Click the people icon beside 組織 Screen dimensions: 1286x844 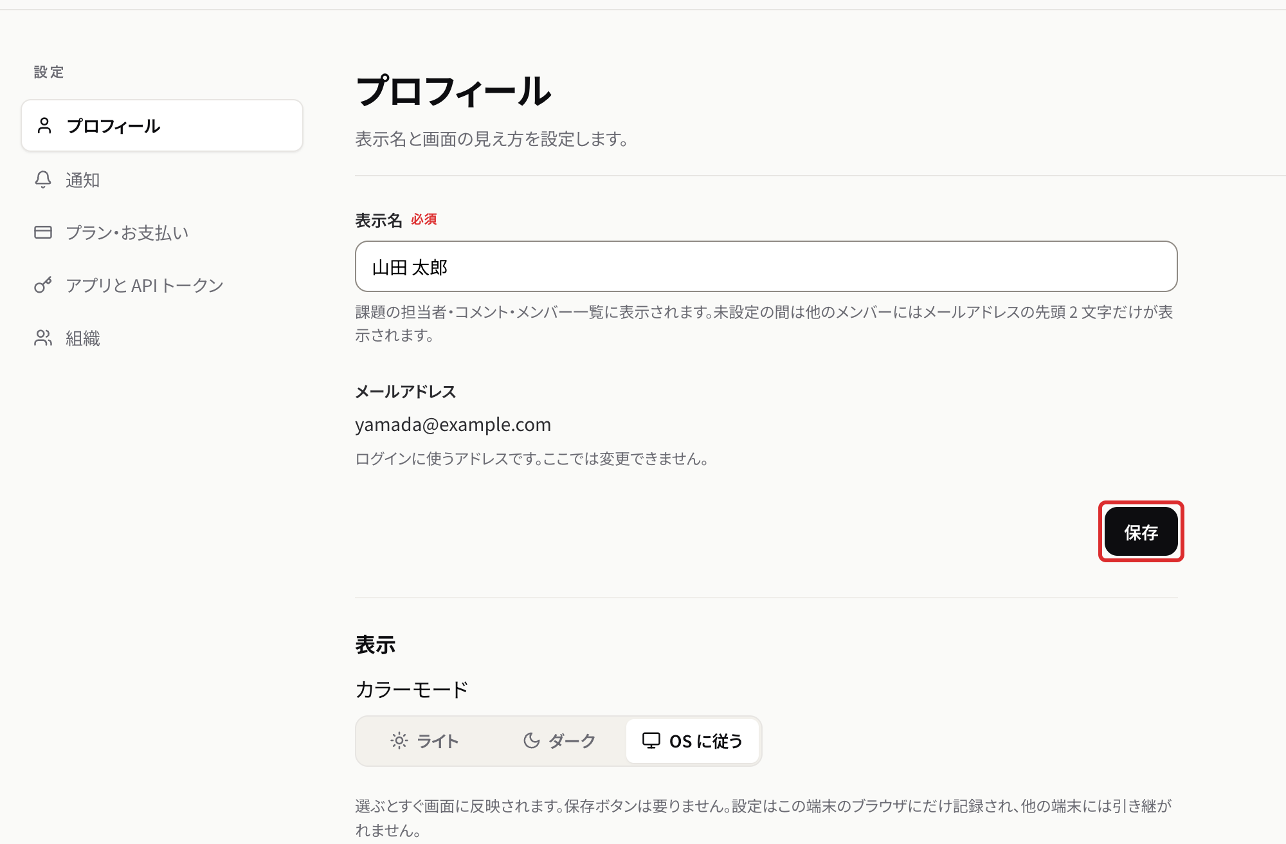point(43,338)
